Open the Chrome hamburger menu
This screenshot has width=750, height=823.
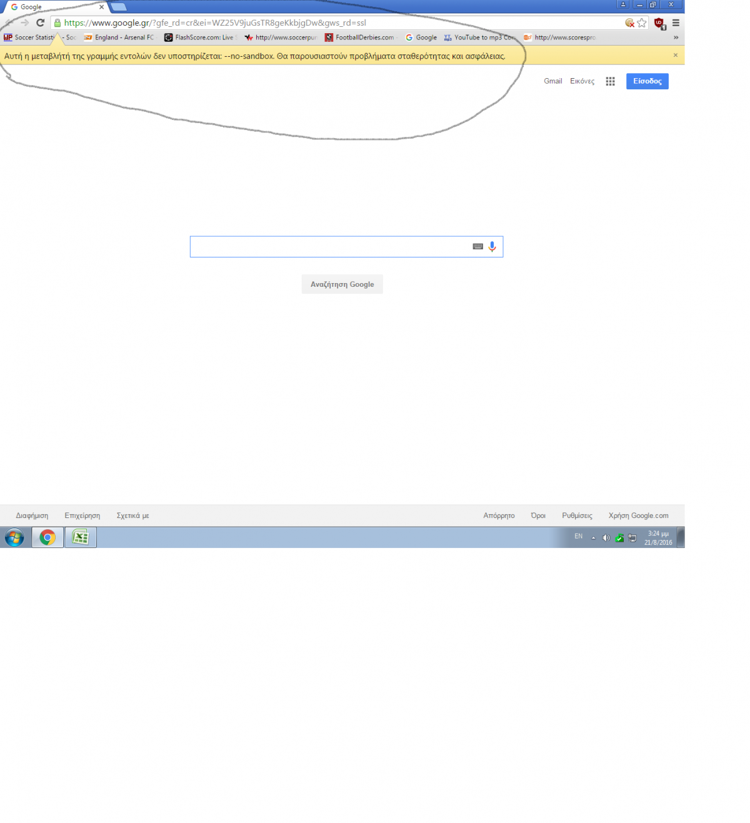(676, 22)
